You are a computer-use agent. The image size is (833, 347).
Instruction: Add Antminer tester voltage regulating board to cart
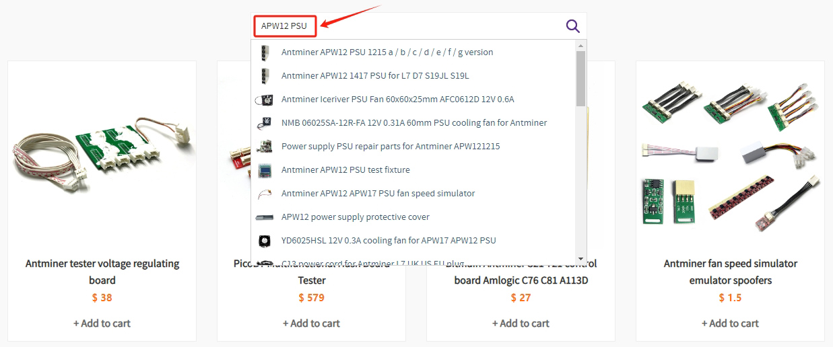102,323
